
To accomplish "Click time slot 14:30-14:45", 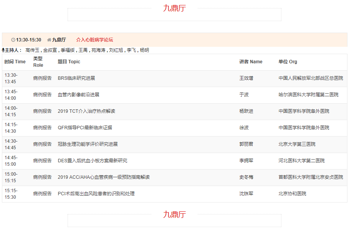I will [11, 144].
